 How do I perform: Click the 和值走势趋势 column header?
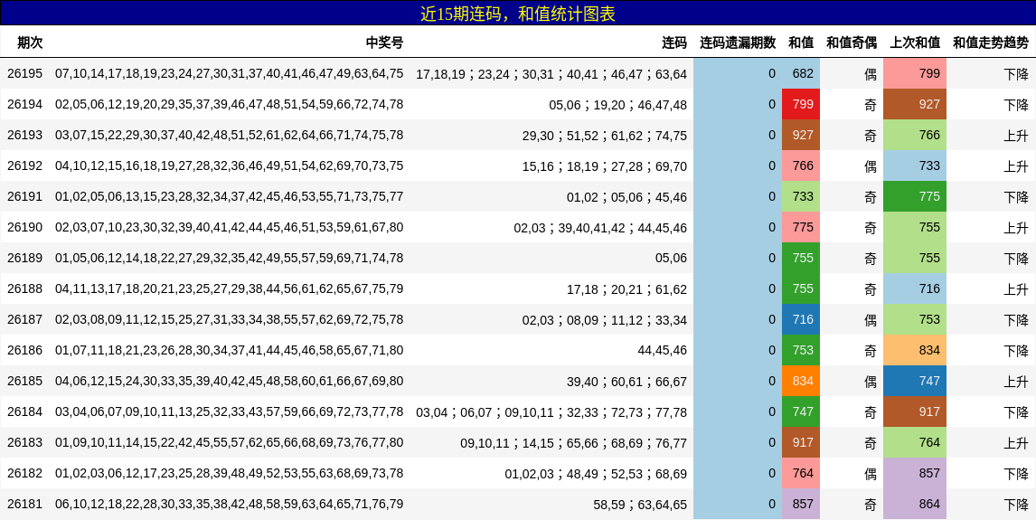(x=991, y=43)
